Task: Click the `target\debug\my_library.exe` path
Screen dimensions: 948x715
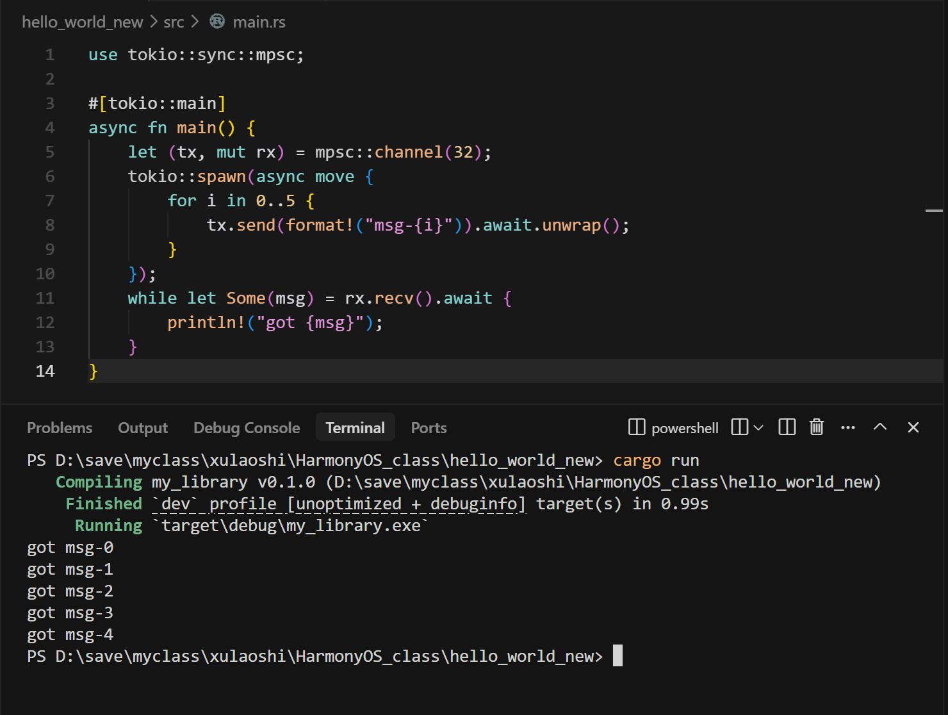Action: (x=290, y=526)
